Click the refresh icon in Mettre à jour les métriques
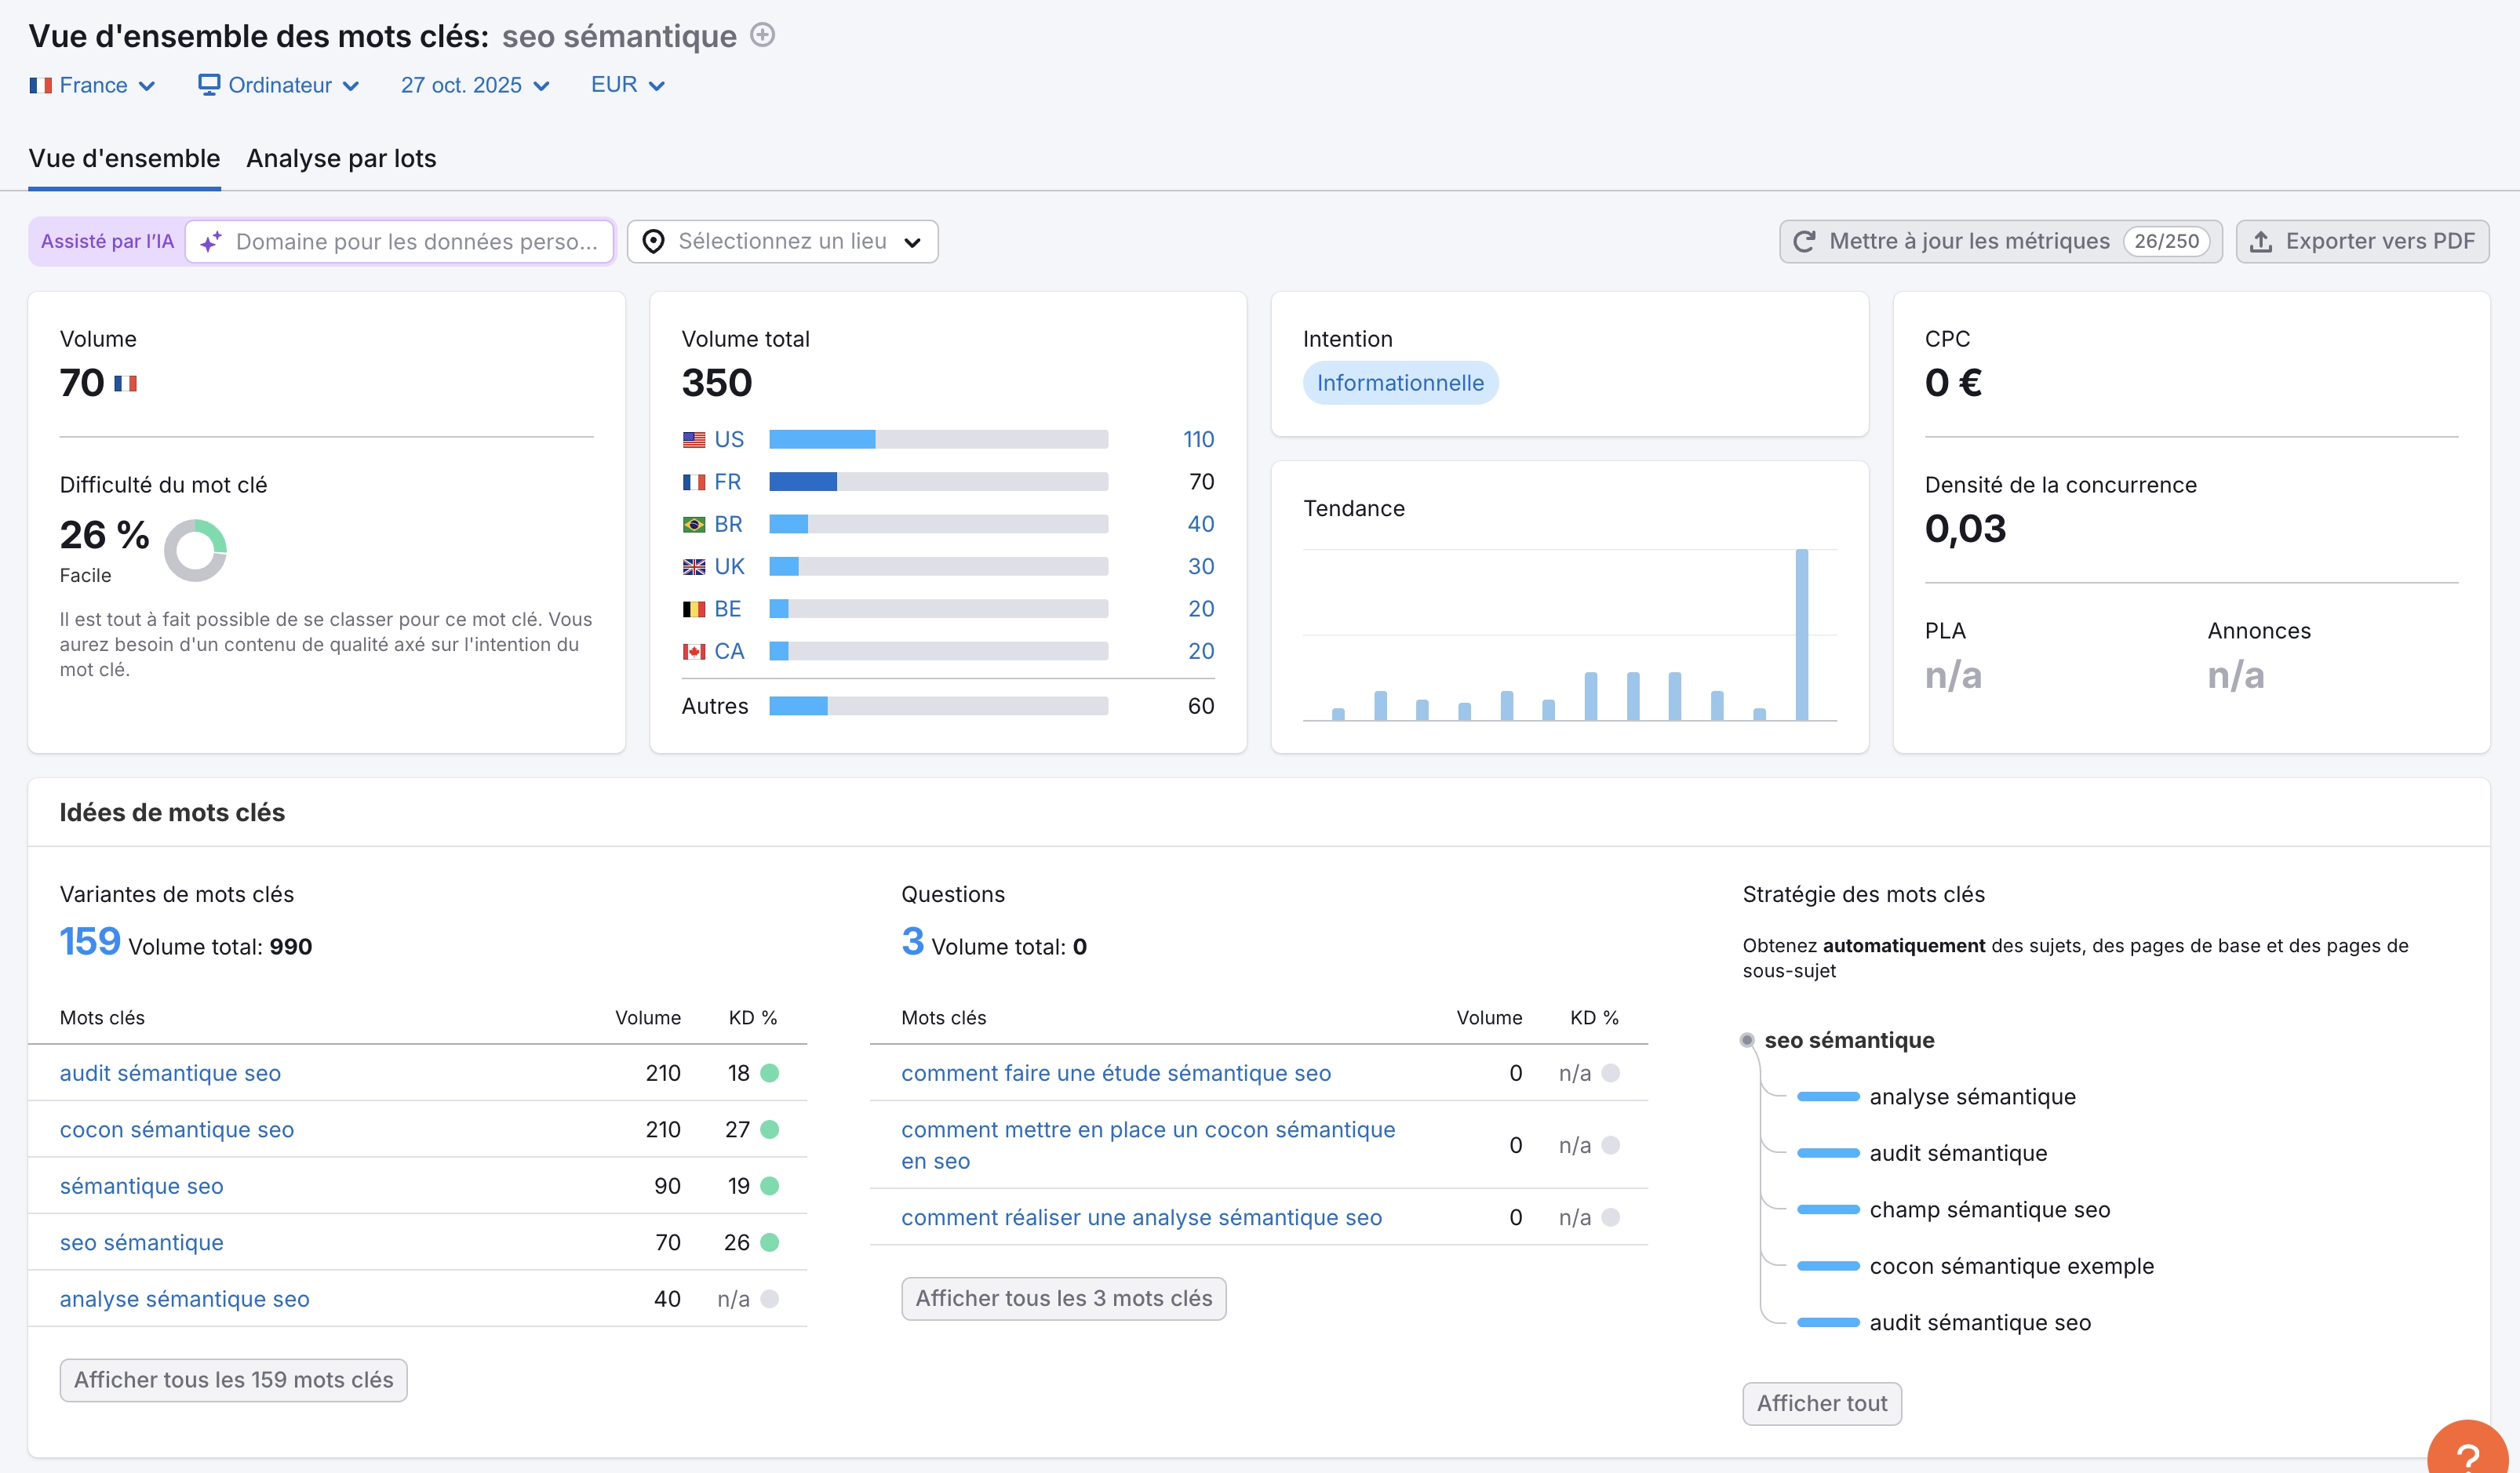The width and height of the screenshot is (2520, 1473). (x=1804, y=242)
